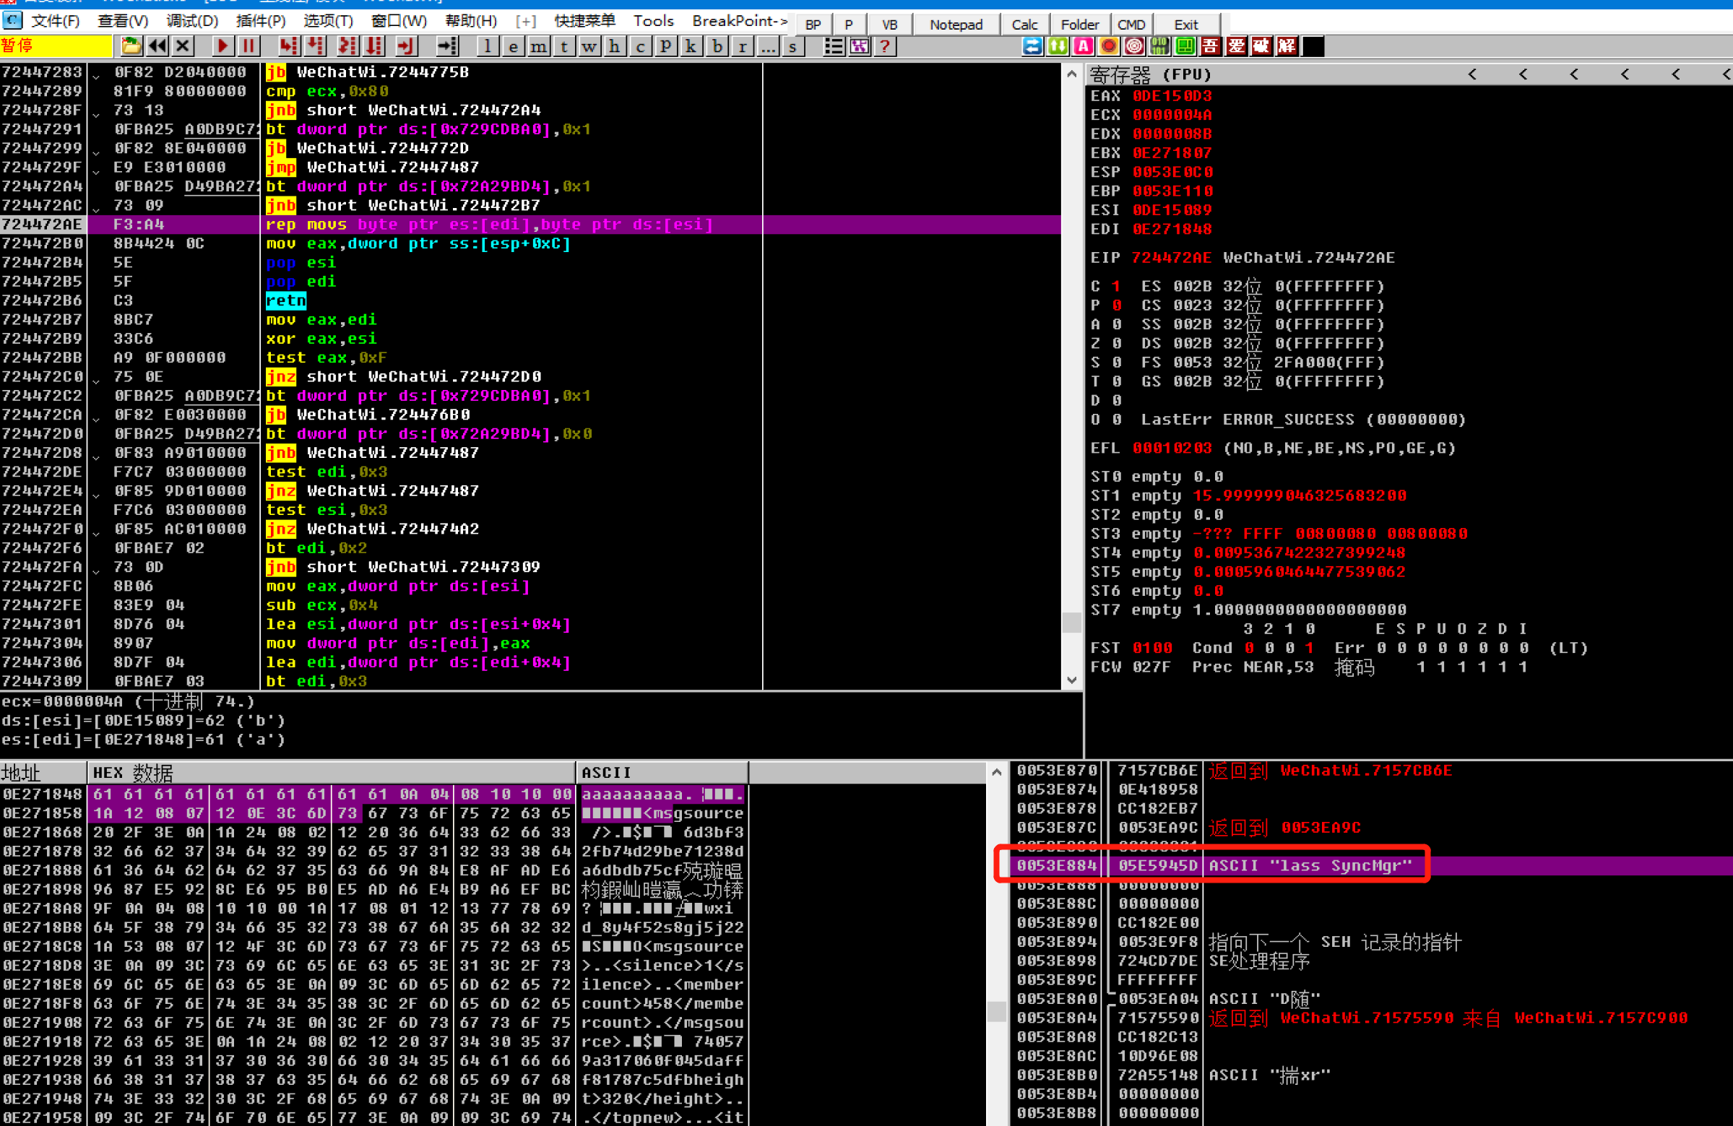Viewport: 1733px width, 1126px height.
Task: Open the Handles window (h icon)
Action: pos(615,46)
